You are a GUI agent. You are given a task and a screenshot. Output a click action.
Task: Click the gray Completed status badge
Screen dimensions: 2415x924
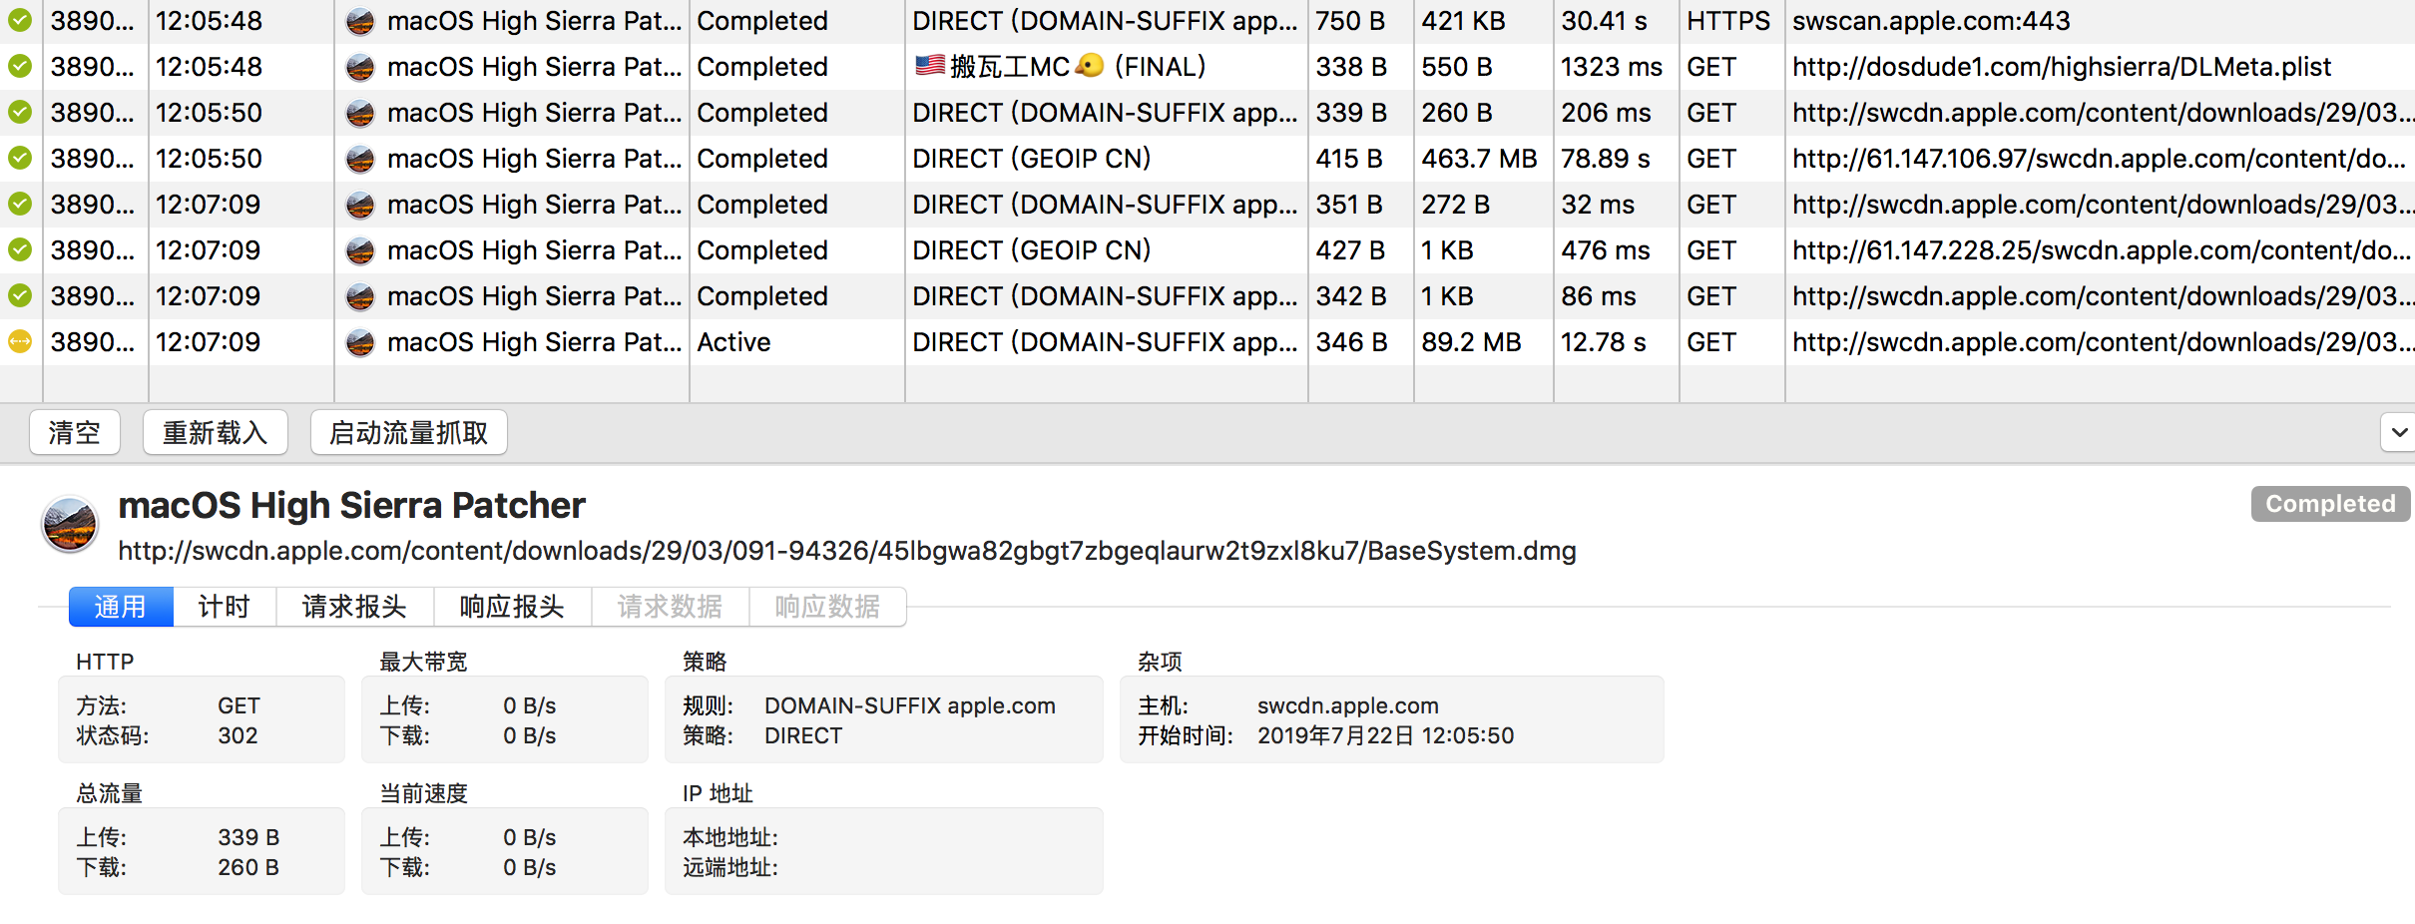tap(2329, 504)
